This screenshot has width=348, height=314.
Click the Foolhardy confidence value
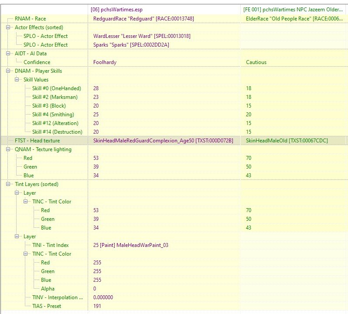(105, 62)
